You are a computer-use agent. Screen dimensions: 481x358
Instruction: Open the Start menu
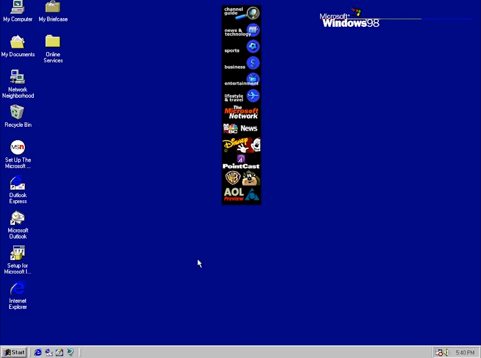click(13, 353)
